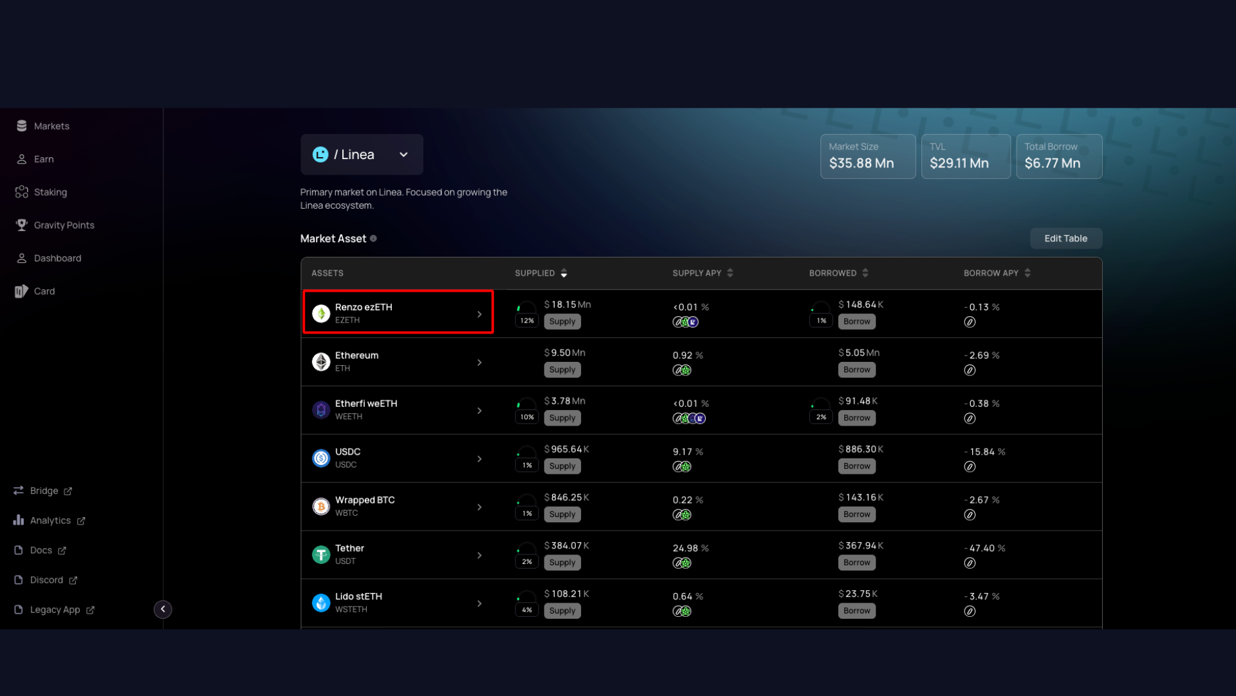Viewport: 1236px width, 696px height.
Task: Open the Discord link
Action: 45,580
